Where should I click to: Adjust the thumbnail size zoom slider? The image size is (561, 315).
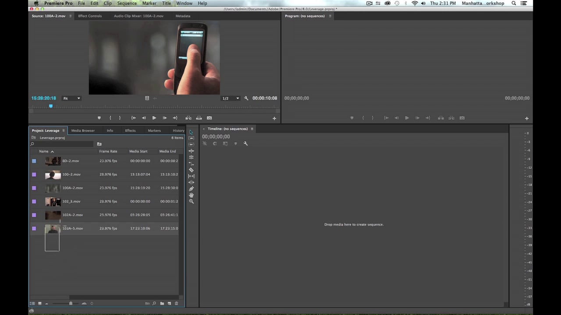[70, 303]
